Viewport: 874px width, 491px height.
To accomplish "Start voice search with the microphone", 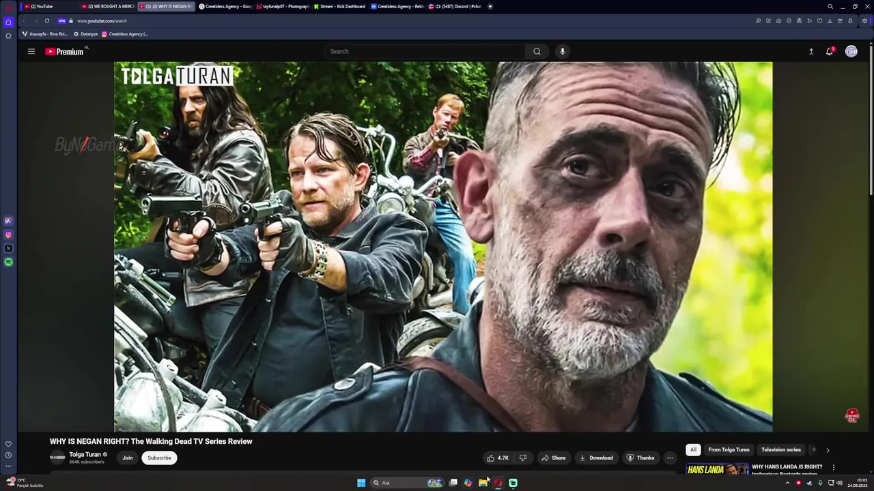I will point(563,51).
